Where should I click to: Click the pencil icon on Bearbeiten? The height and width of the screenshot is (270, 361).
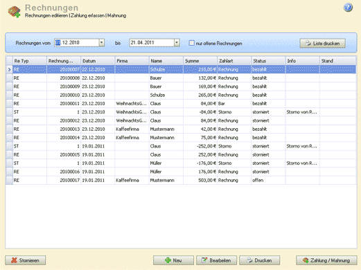[x=204, y=260]
